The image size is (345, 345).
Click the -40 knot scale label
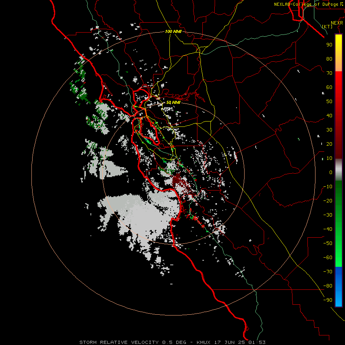pyautogui.click(x=328, y=229)
